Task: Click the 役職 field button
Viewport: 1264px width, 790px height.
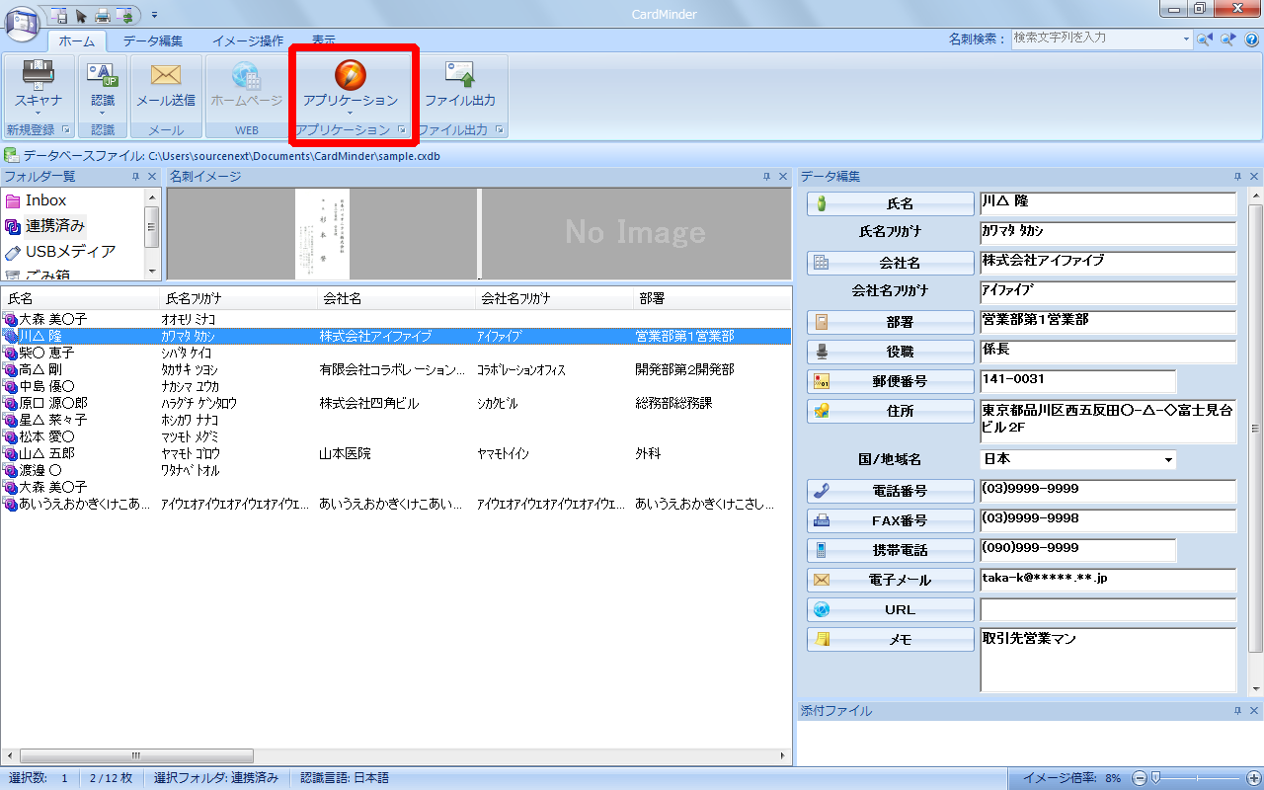Action: coord(891,352)
